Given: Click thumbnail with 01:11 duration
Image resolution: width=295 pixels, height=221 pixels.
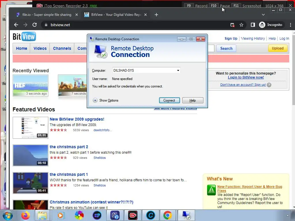Looking at the screenshot, I should click(x=31, y=127).
